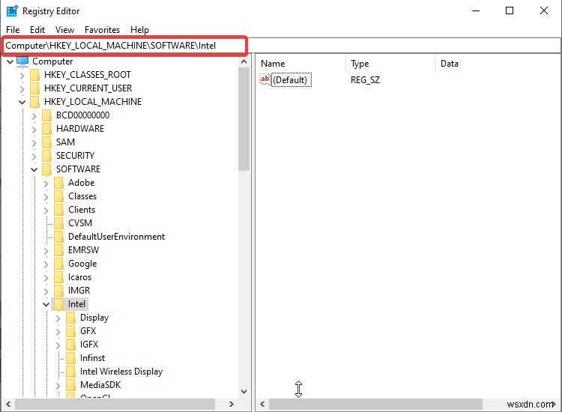Click the IGFX folder icon

click(x=70, y=345)
